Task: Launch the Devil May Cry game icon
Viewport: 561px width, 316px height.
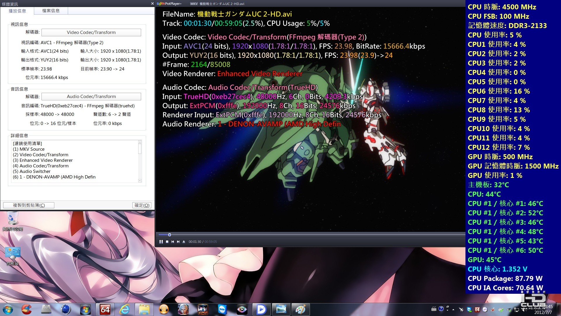Action: click(x=183, y=310)
